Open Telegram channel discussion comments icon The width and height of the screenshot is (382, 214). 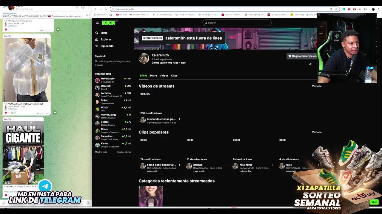(x=83, y=7)
